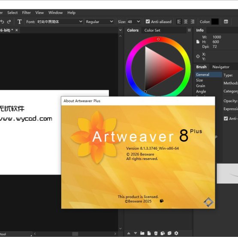The image size is (238, 237).
Task: Create a new layer group folder
Action: [x=142, y=233]
